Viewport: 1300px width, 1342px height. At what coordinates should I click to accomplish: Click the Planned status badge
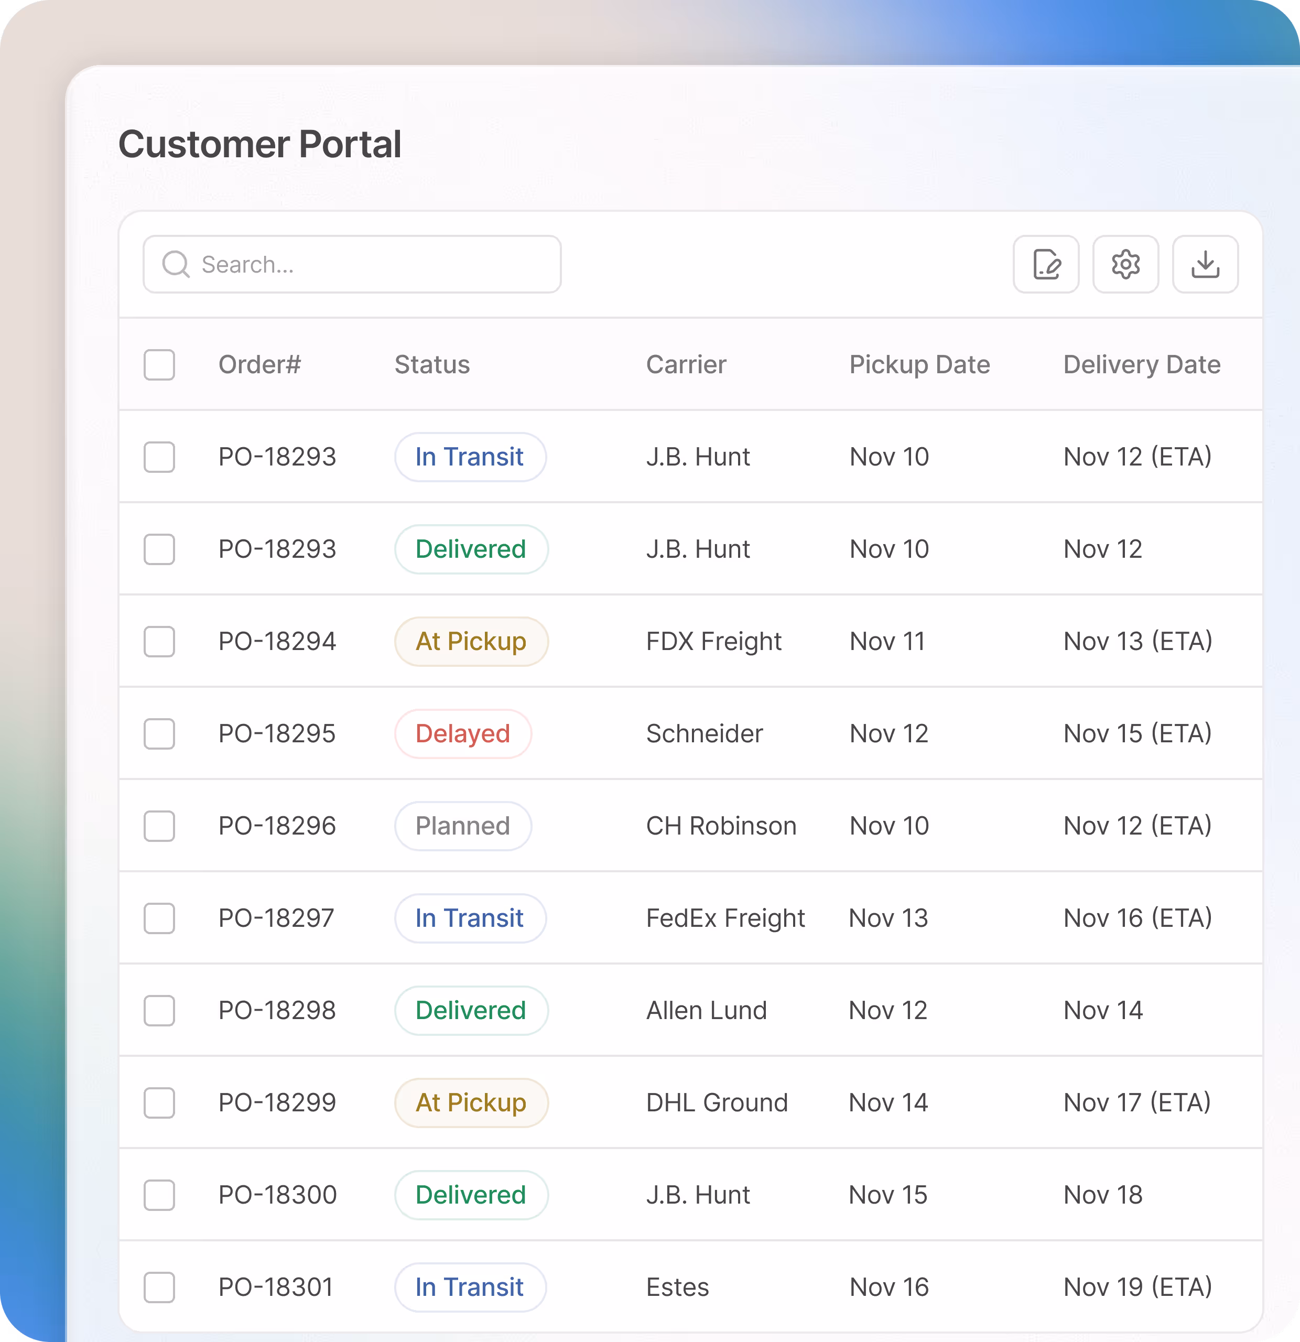tap(463, 826)
